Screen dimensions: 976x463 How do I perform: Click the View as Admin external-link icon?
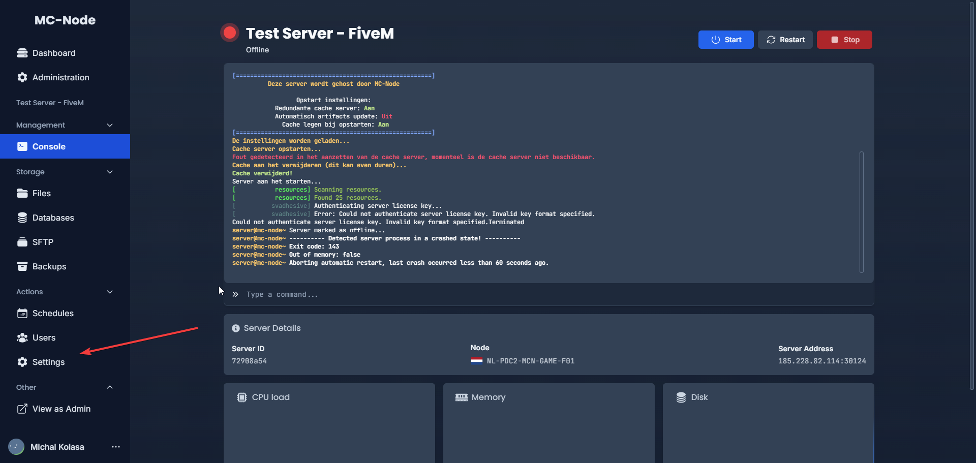pyautogui.click(x=22, y=409)
